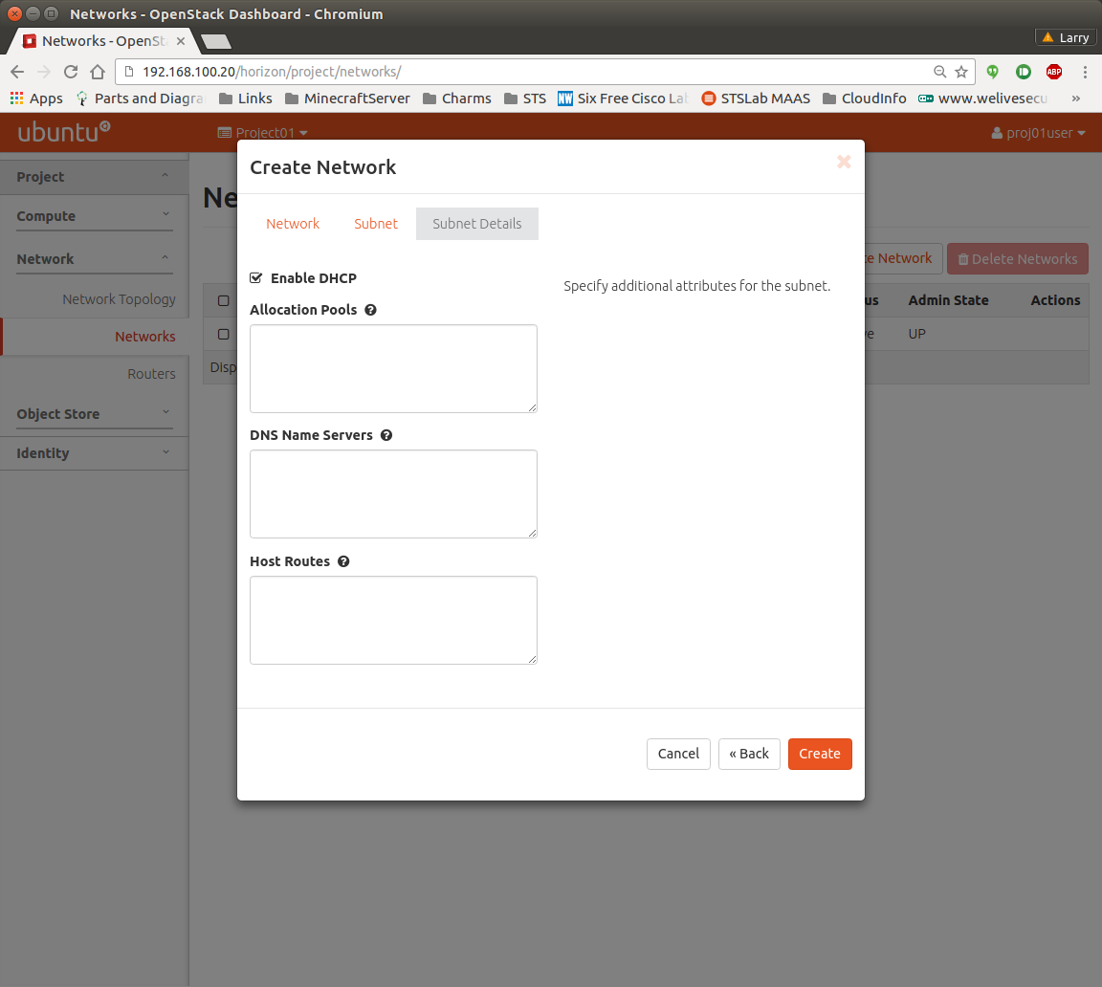Uncheck the Enable DHCP checkbox
The height and width of the screenshot is (987, 1102).
tap(255, 278)
